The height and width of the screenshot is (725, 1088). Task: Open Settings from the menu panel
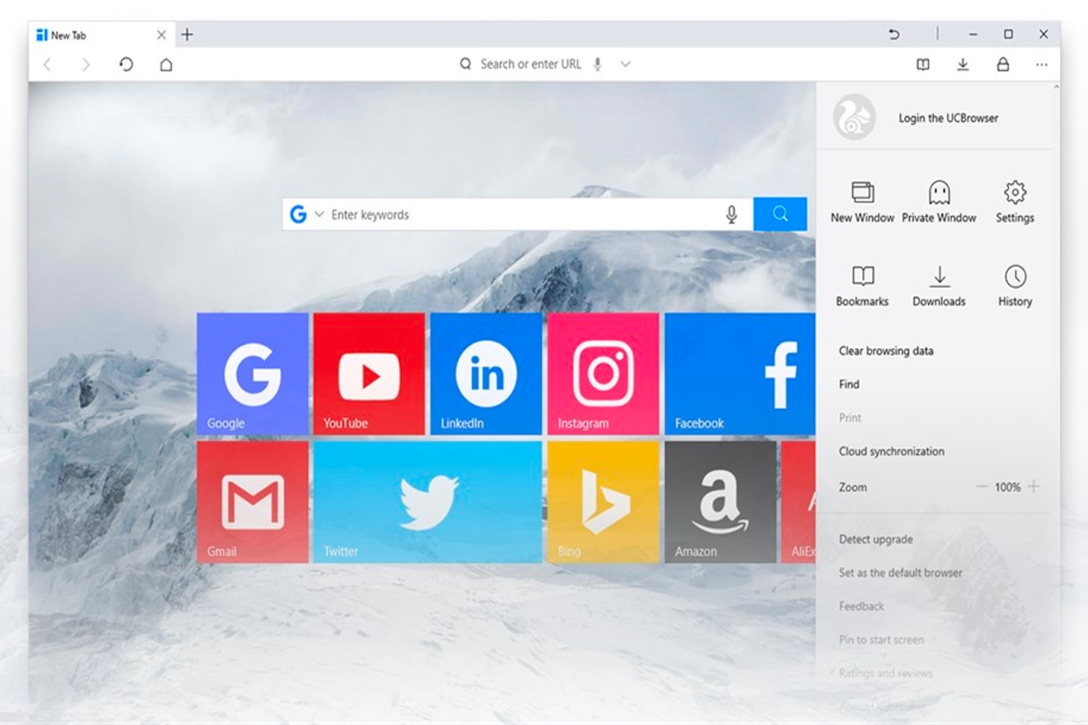1015,202
